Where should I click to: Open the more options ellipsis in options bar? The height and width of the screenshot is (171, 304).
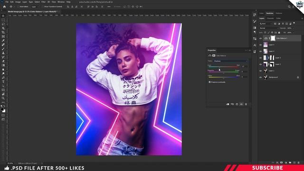click(x=109, y=7)
